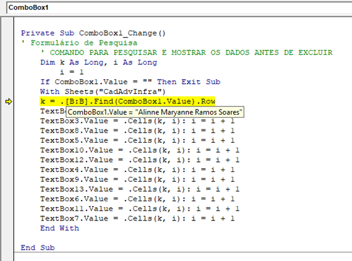352x261 pixels.
Task: Click the i = 1 assignment line
Action: click(x=72, y=72)
